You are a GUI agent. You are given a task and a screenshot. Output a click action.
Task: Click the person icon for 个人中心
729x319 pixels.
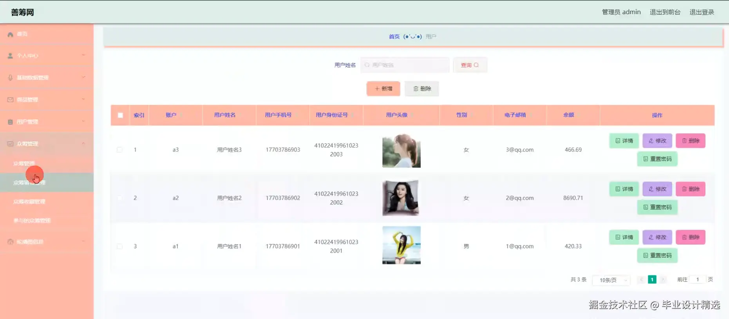(10, 56)
